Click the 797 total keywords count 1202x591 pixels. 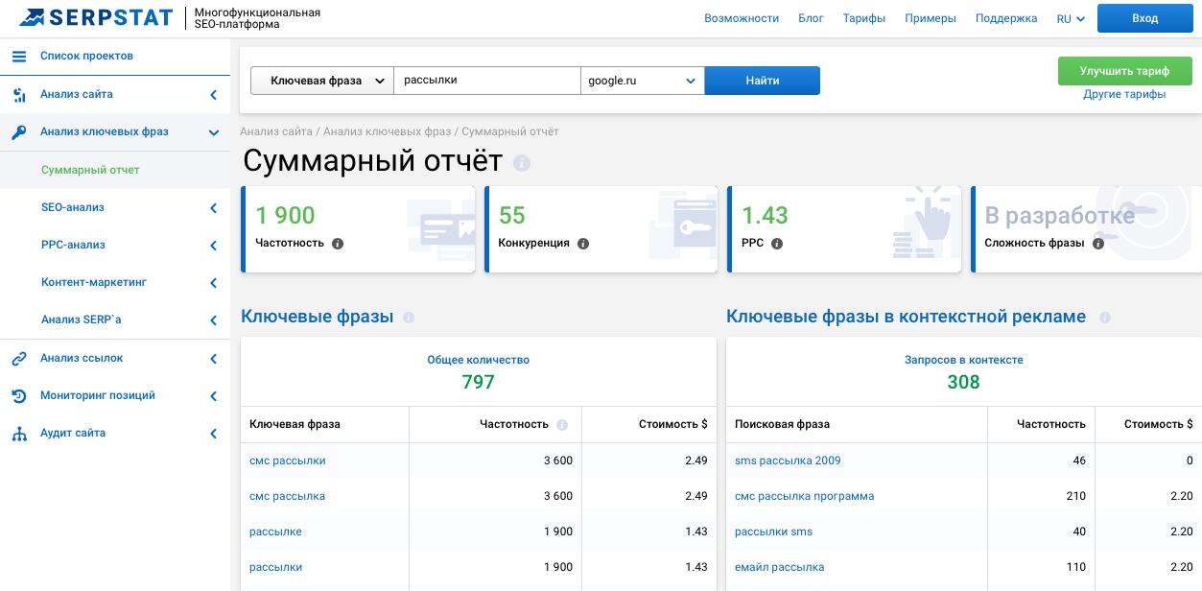478,382
